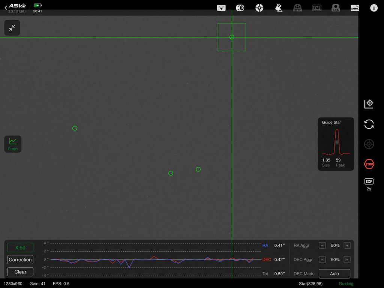Click the guide star Peak value 59
The width and height of the screenshot is (384, 288).
[338, 160]
